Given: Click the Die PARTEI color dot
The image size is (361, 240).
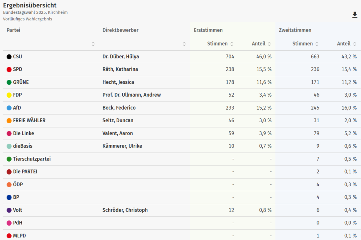Looking at the screenshot, I should (x=9, y=172).
